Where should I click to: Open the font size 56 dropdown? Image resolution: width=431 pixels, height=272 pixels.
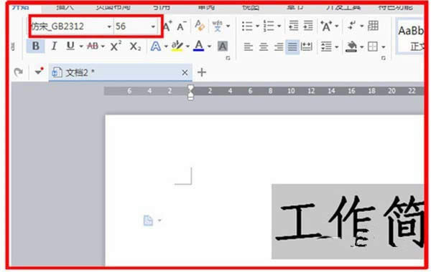click(x=135, y=26)
